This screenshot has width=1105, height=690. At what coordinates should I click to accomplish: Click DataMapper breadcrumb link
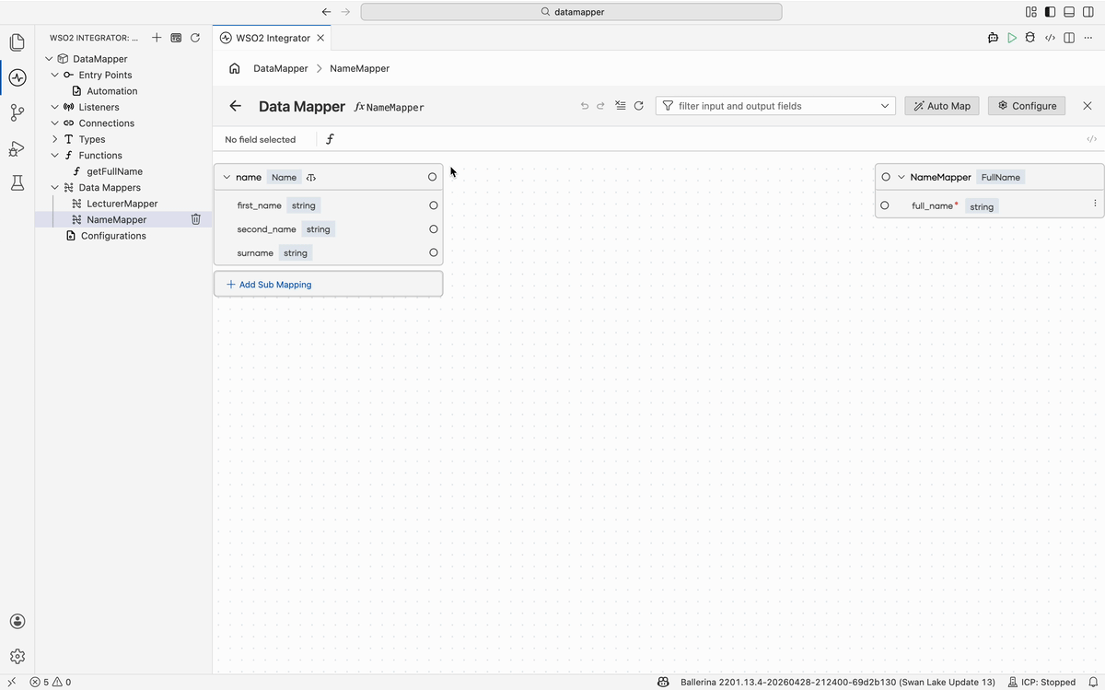pos(281,68)
